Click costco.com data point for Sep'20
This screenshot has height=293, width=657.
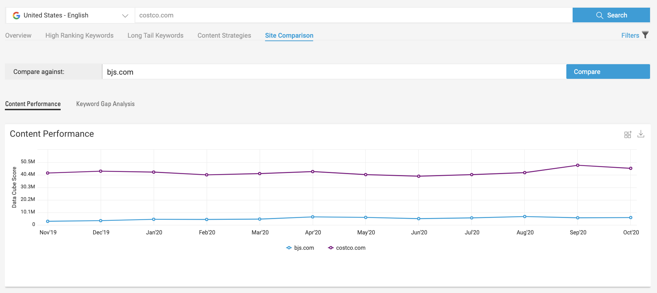tap(578, 165)
